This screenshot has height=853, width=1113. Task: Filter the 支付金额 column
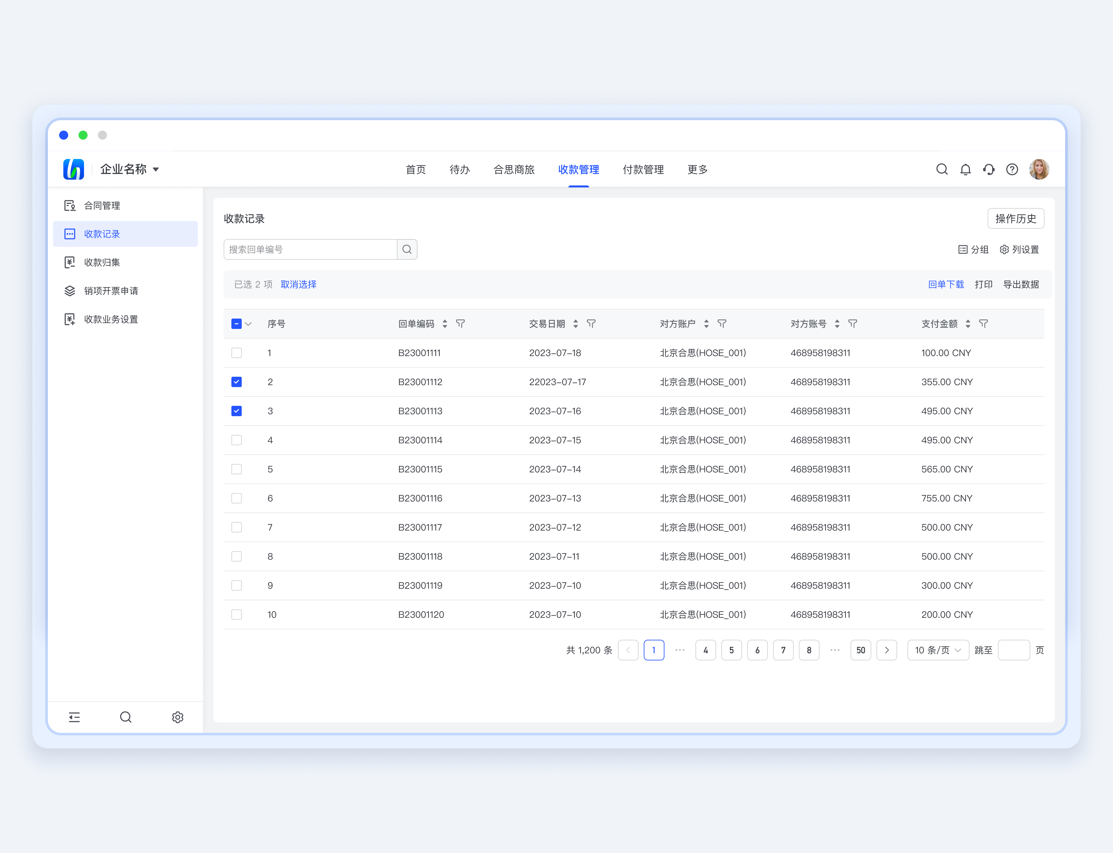click(x=983, y=324)
